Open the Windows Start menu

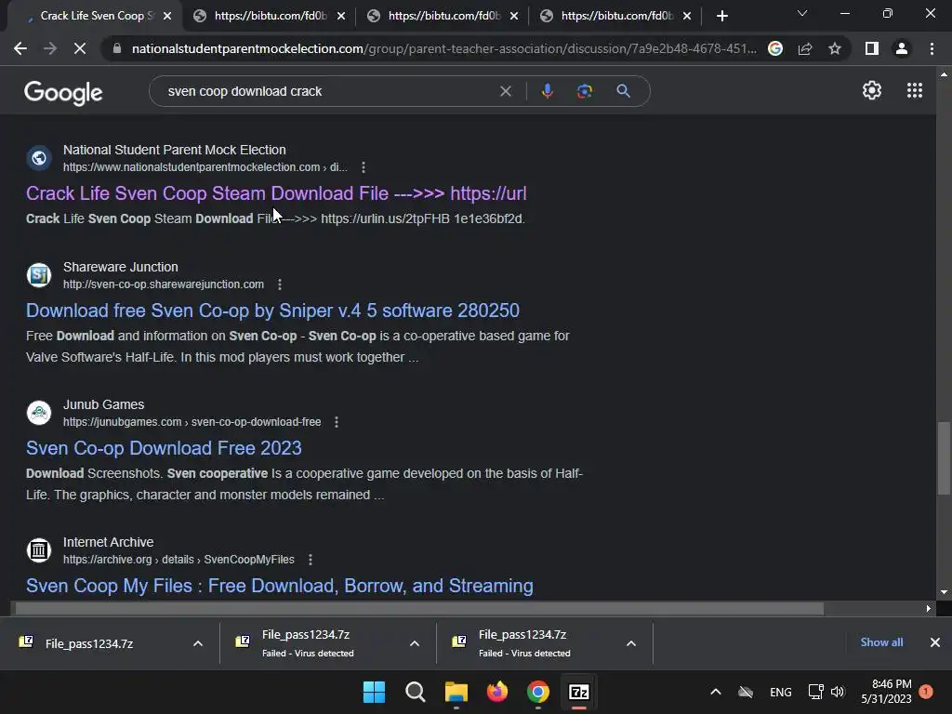pos(374,692)
